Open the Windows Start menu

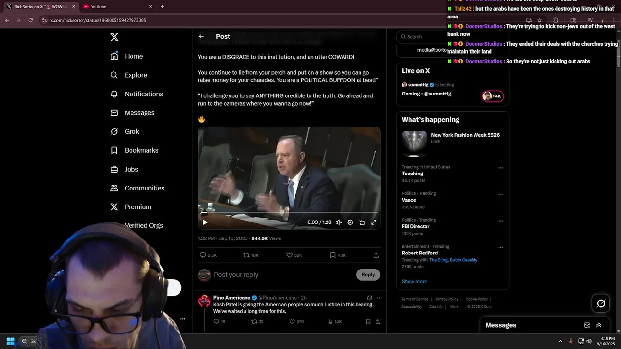(x=10, y=341)
